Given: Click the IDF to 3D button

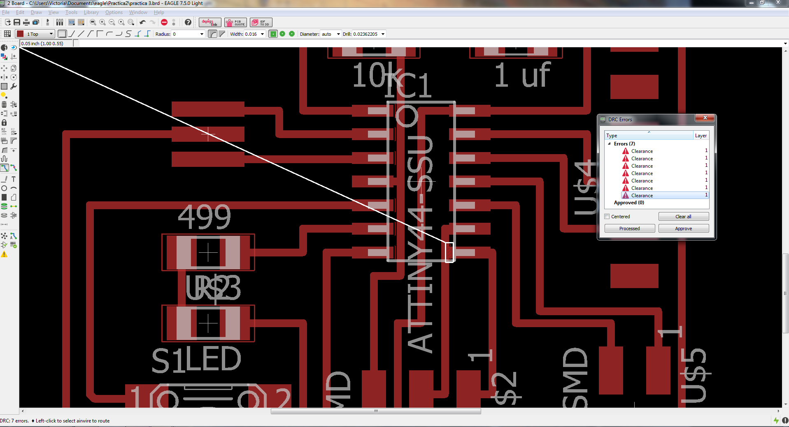Looking at the screenshot, I should point(261,22).
